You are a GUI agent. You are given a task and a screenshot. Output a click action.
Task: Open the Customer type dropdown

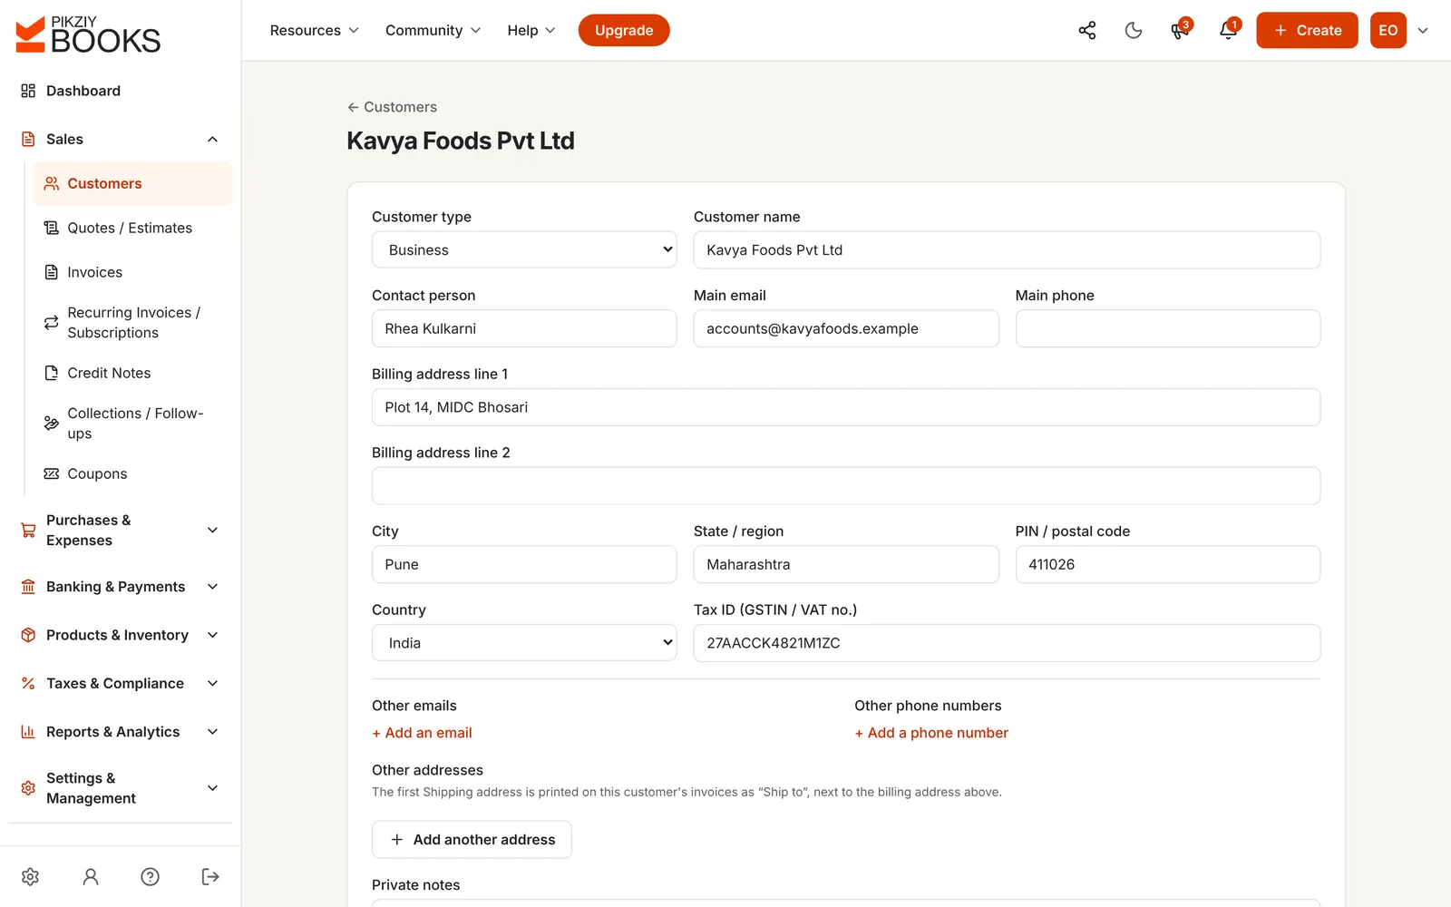(524, 250)
